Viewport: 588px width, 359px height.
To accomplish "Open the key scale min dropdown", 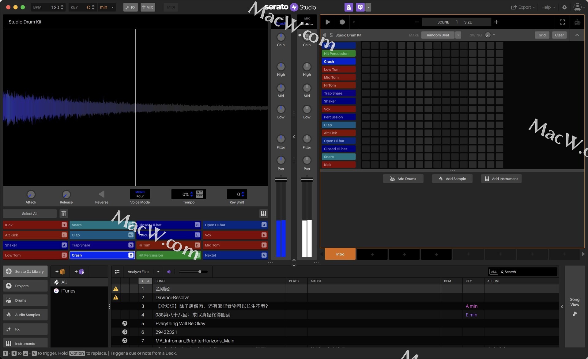I will coord(107,7).
